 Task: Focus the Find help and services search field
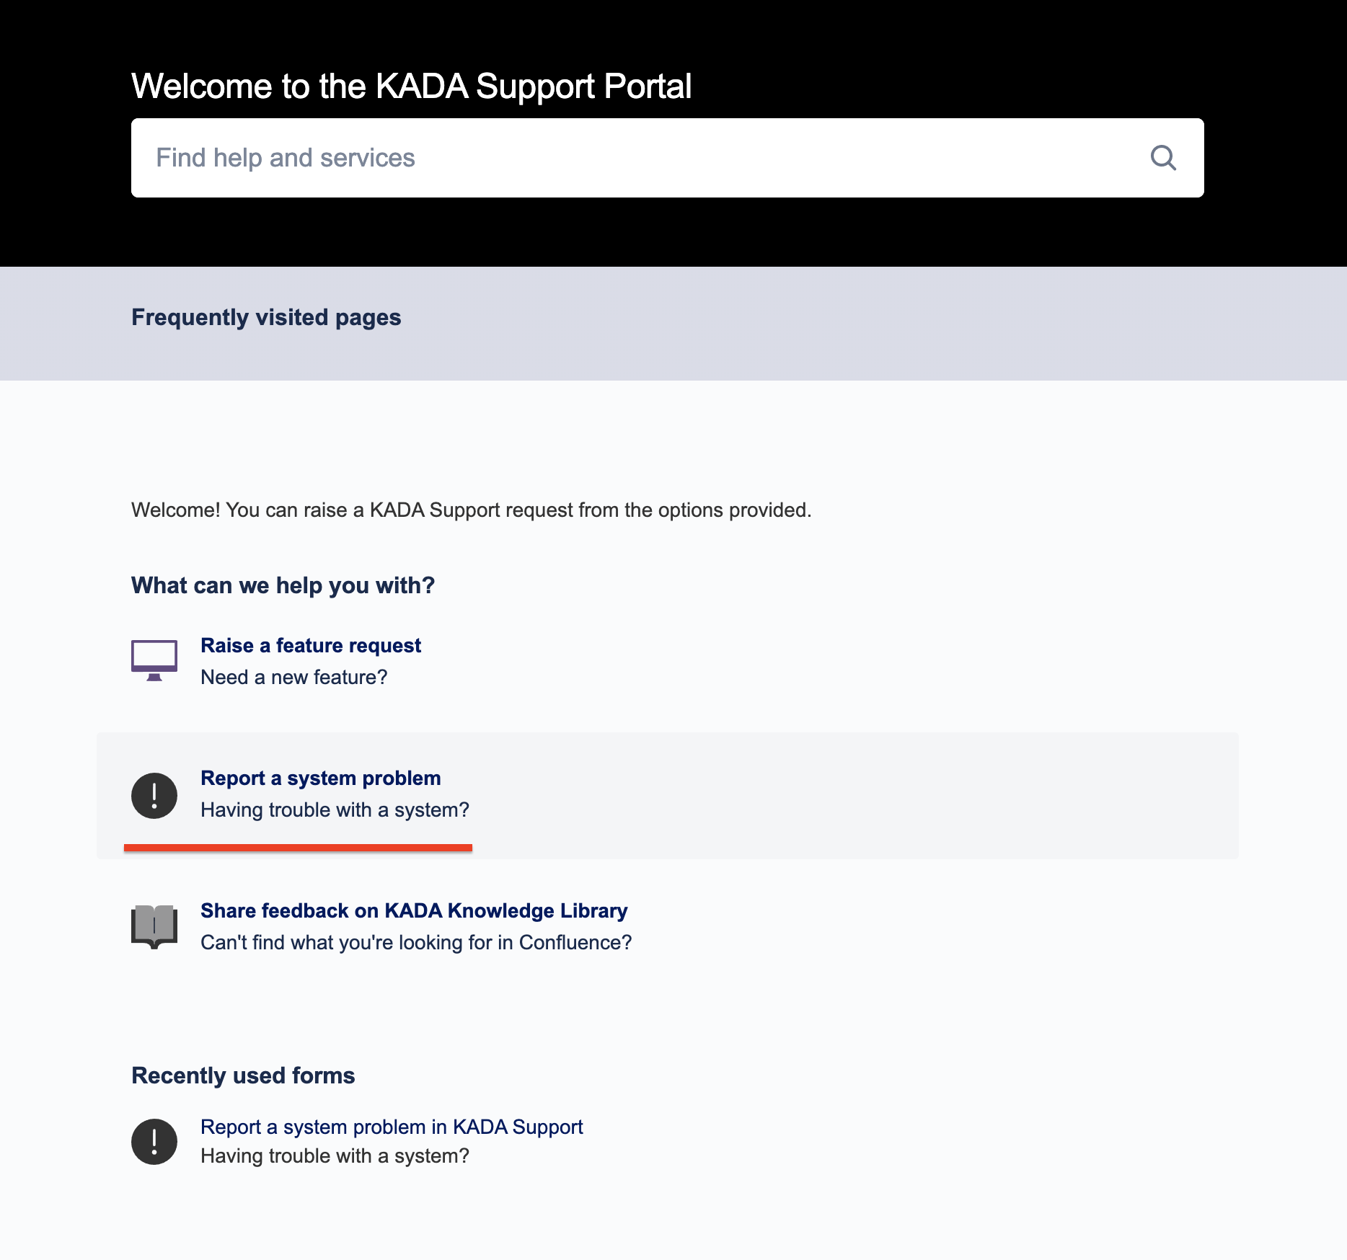pos(635,158)
